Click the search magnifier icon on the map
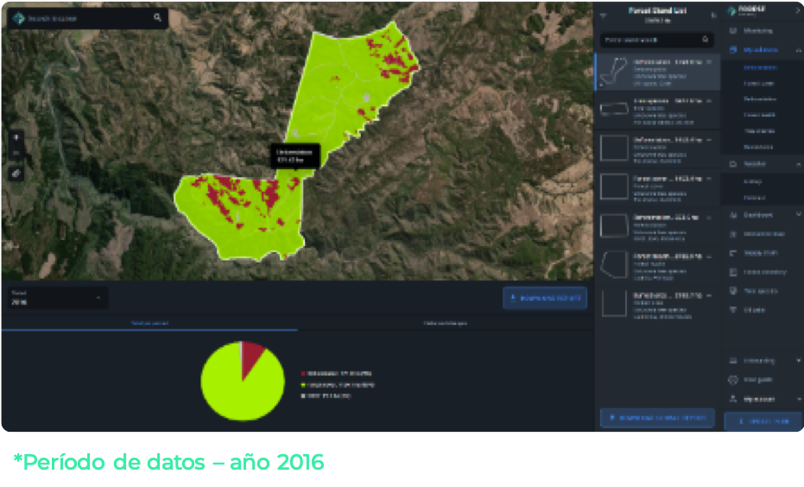The width and height of the screenshot is (804, 487). click(x=157, y=17)
